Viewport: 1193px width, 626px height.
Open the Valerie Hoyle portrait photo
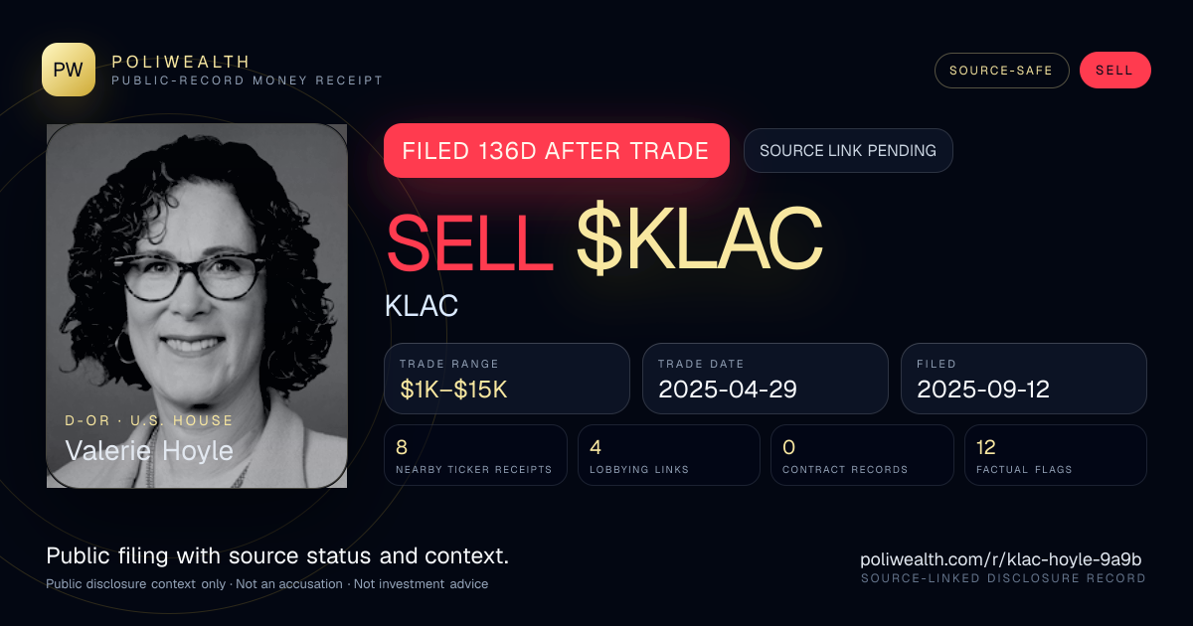[x=197, y=306]
